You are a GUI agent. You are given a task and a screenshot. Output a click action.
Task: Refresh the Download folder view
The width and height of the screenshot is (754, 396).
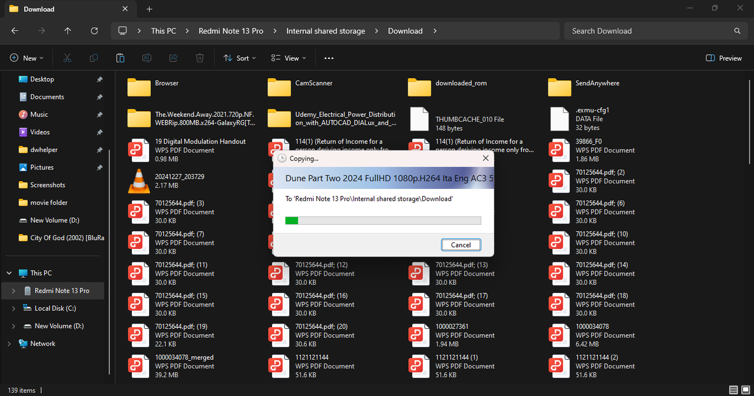[94, 31]
